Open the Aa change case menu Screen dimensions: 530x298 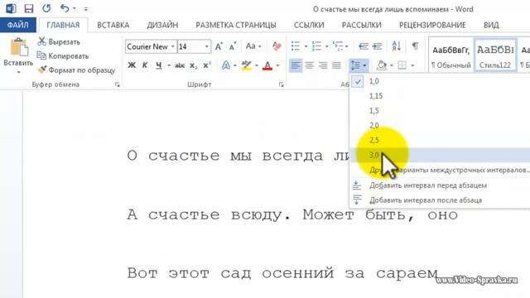coord(253,46)
